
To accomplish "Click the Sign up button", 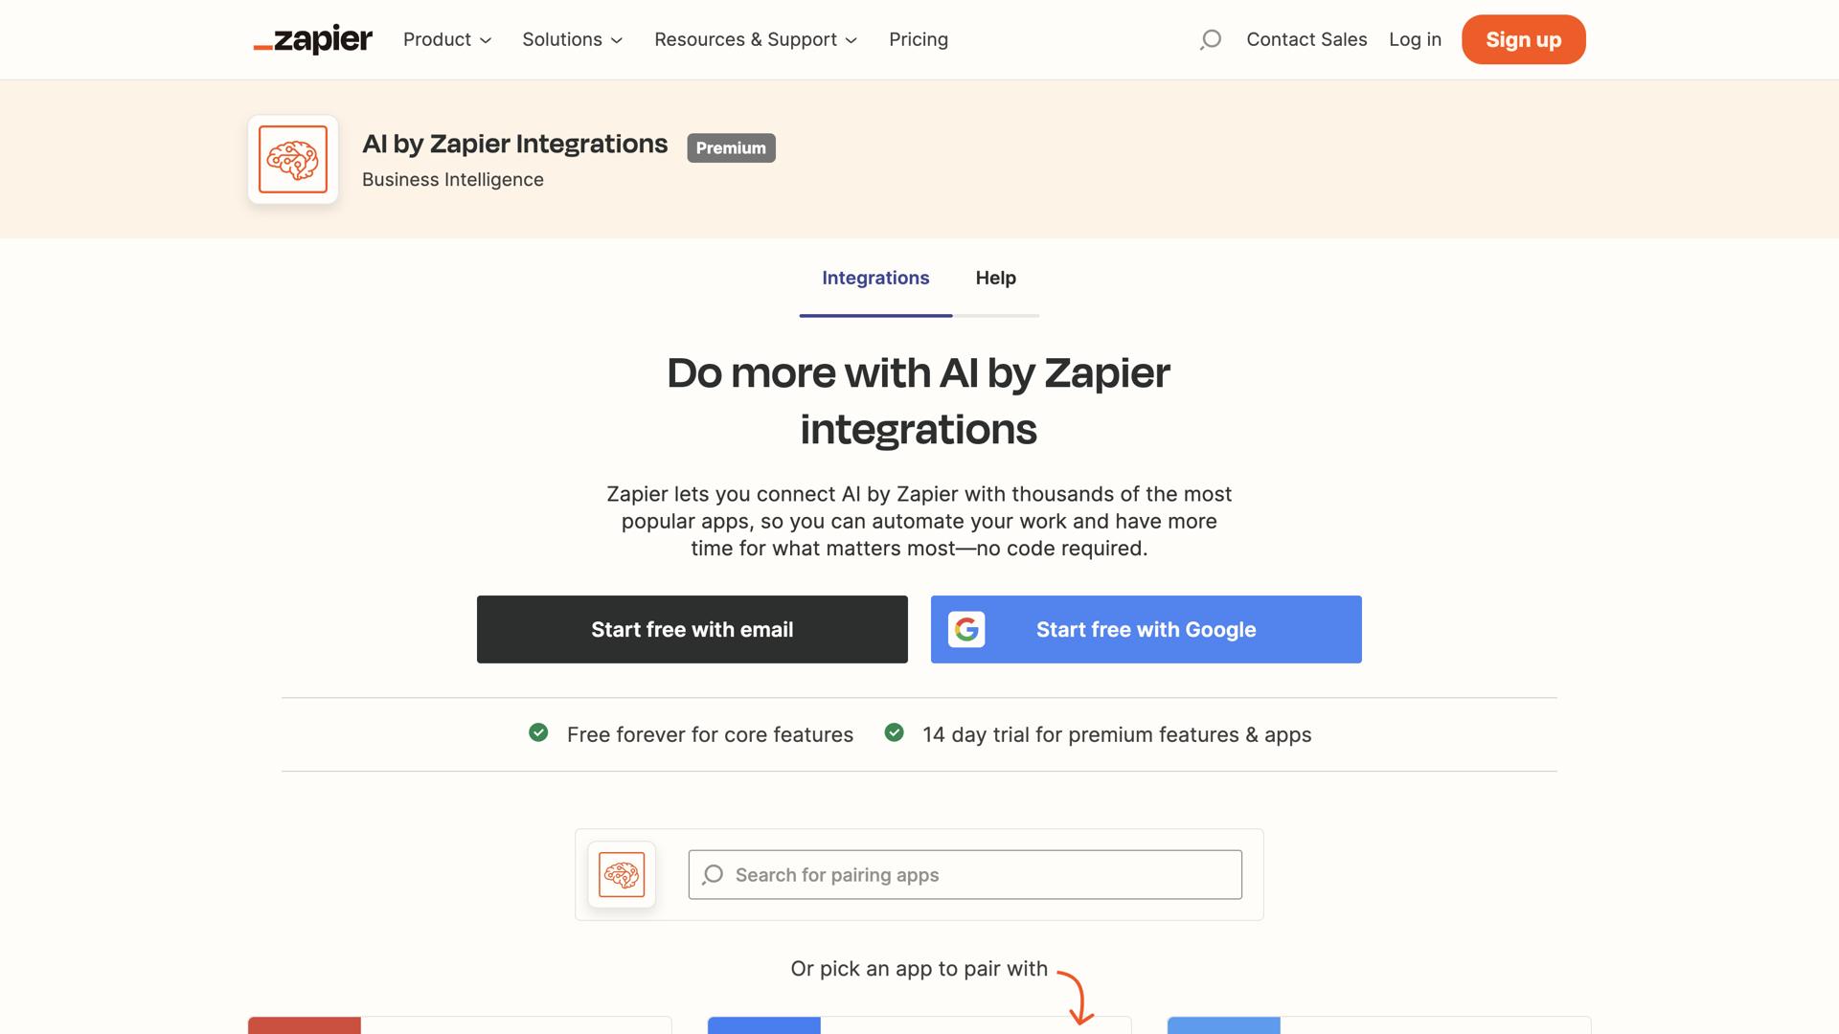I will coord(1523,39).
